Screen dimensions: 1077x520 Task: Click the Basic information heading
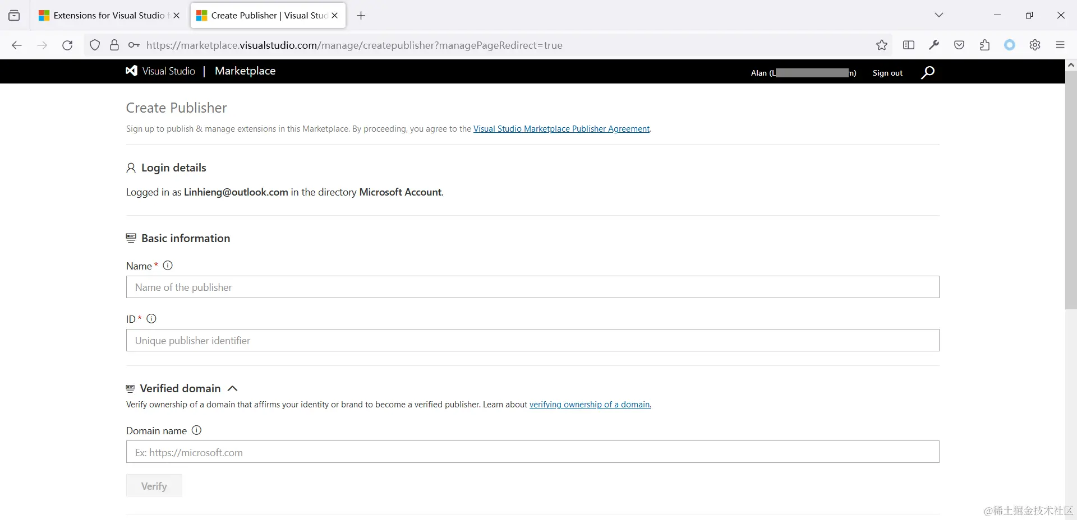tap(186, 238)
